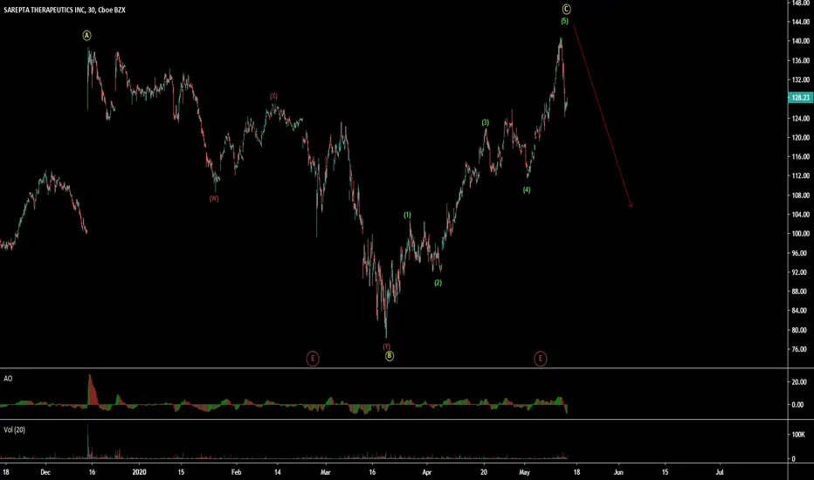Click the yellow circled C wave label
The image size is (814, 480).
566,9
